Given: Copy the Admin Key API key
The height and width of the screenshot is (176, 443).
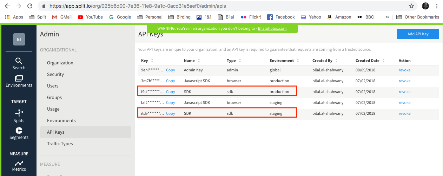Looking at the screenshot, I should (171, 70).
